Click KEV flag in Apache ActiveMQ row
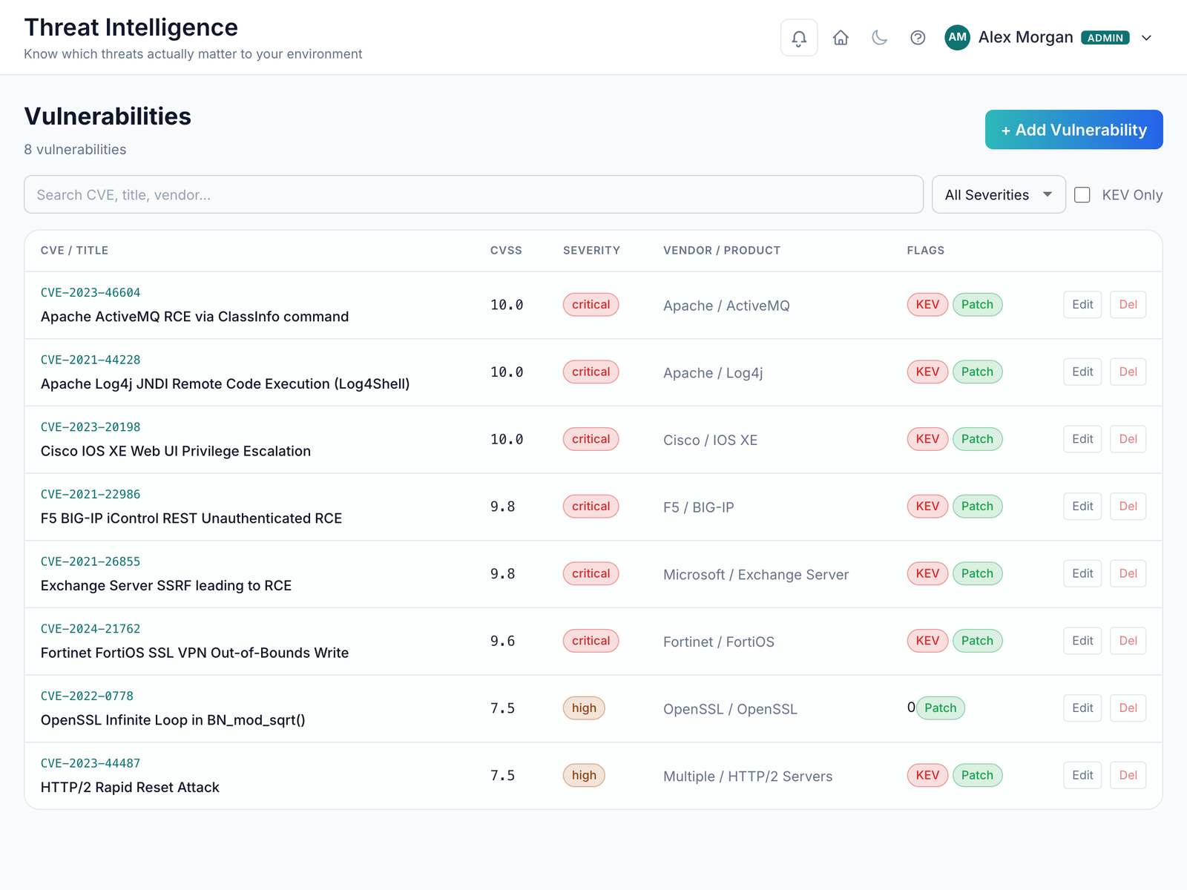This screenshot has width=1187, height=890. click(x=927, y=305)
